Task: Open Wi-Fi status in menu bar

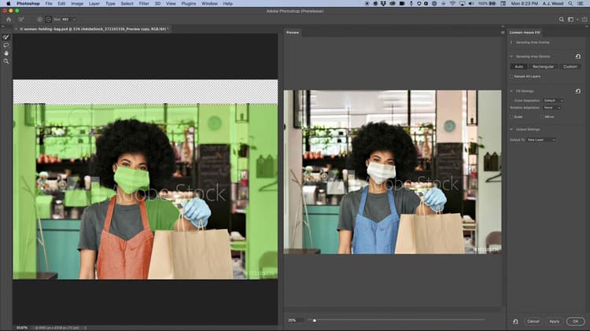Action: click(452, 3)
